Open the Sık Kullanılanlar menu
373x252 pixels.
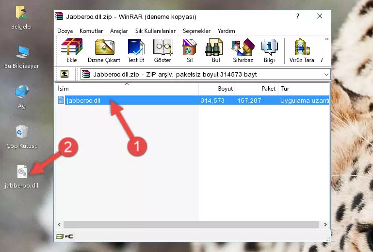click(x=155, y=31)
